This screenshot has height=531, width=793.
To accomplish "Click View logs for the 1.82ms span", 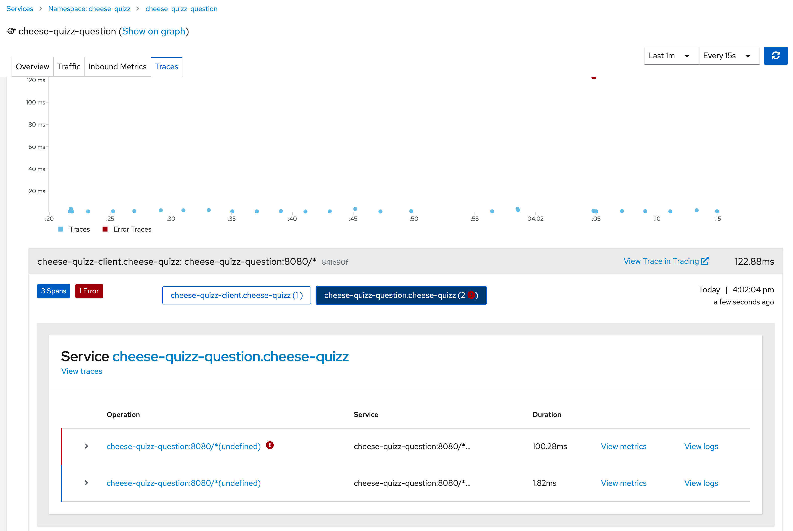I will (x=701, y=483).
